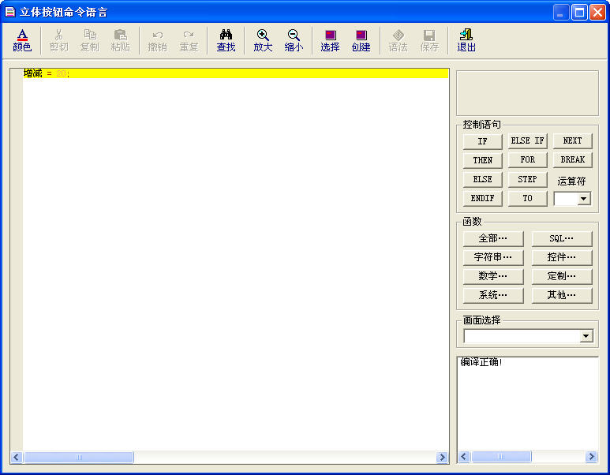Image resolution: width=610 pixels, height=475 pixels.
Task: Insert the NEXT keyword
Action: (x=573, y=141)
